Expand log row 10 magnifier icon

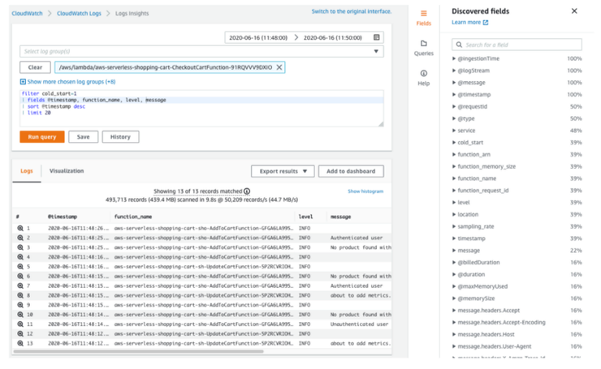click(x=20, y=315)
